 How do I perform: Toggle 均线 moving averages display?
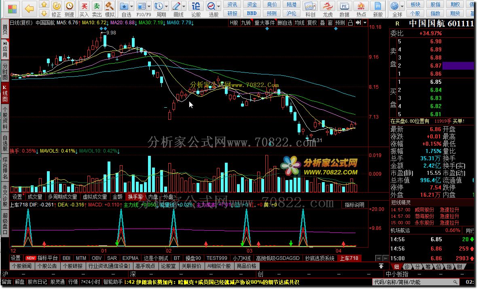point(299,23)
